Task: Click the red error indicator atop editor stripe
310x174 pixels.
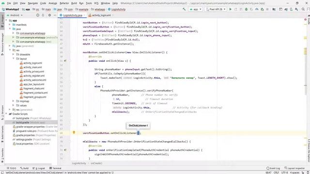Action: (306, 19)
